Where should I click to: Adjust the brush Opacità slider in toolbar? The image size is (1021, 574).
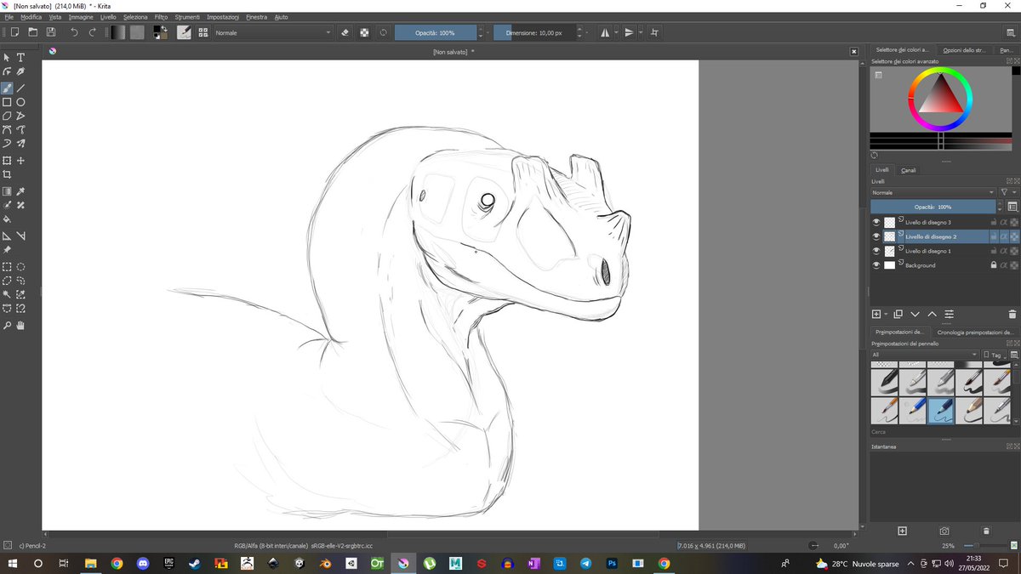[x=435, y=32]
